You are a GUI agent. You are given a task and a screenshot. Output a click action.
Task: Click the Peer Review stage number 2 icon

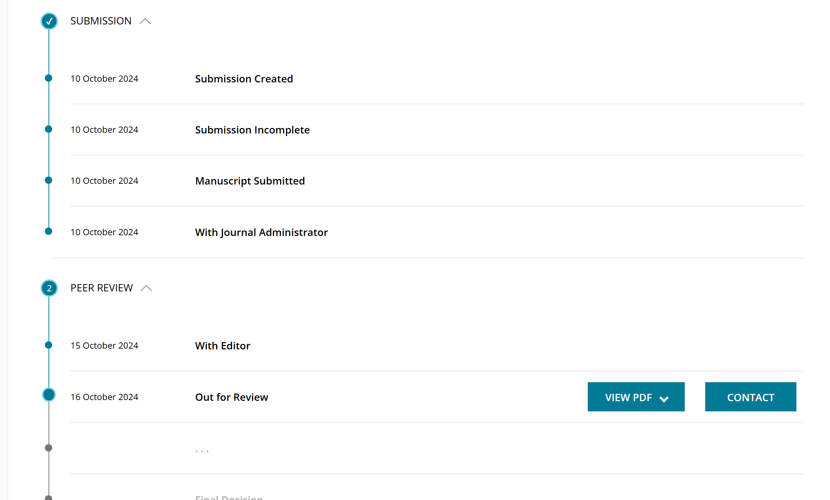point(49,288)
